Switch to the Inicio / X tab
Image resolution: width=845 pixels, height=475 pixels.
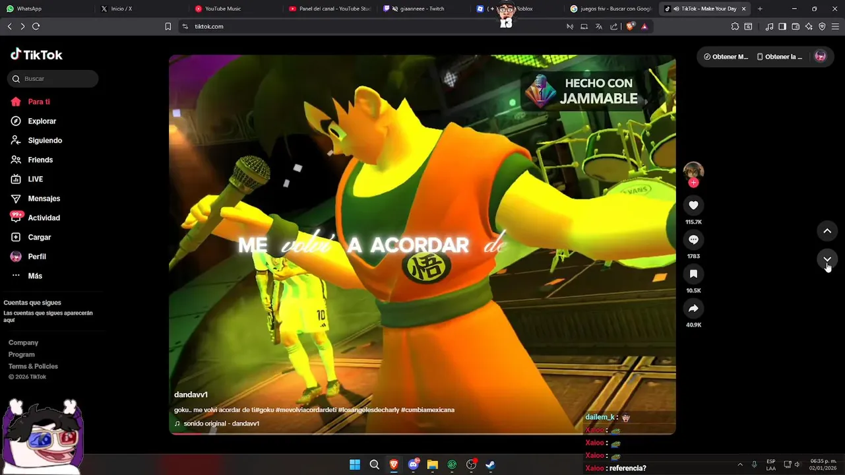tap(140, 9)
